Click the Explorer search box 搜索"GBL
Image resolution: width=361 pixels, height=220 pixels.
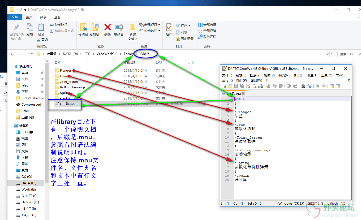click(349, 54)
